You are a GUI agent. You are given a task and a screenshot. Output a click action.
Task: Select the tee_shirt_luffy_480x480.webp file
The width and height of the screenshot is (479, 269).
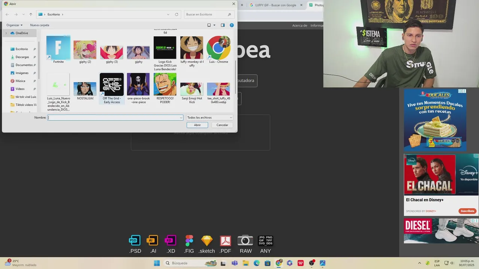tap(219, 93)
